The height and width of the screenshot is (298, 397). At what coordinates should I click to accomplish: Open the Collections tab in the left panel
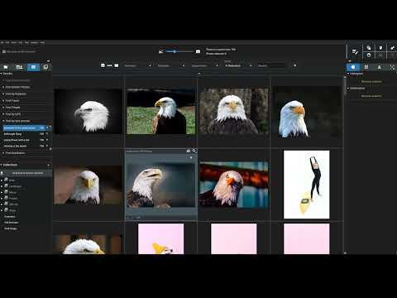coord(20,67)
